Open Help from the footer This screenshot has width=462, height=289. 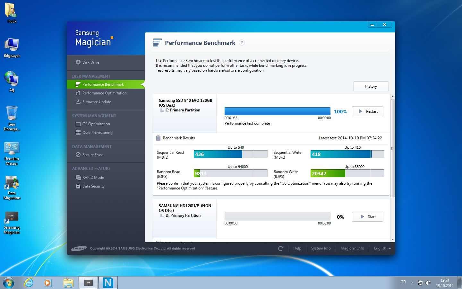point(297,248)
